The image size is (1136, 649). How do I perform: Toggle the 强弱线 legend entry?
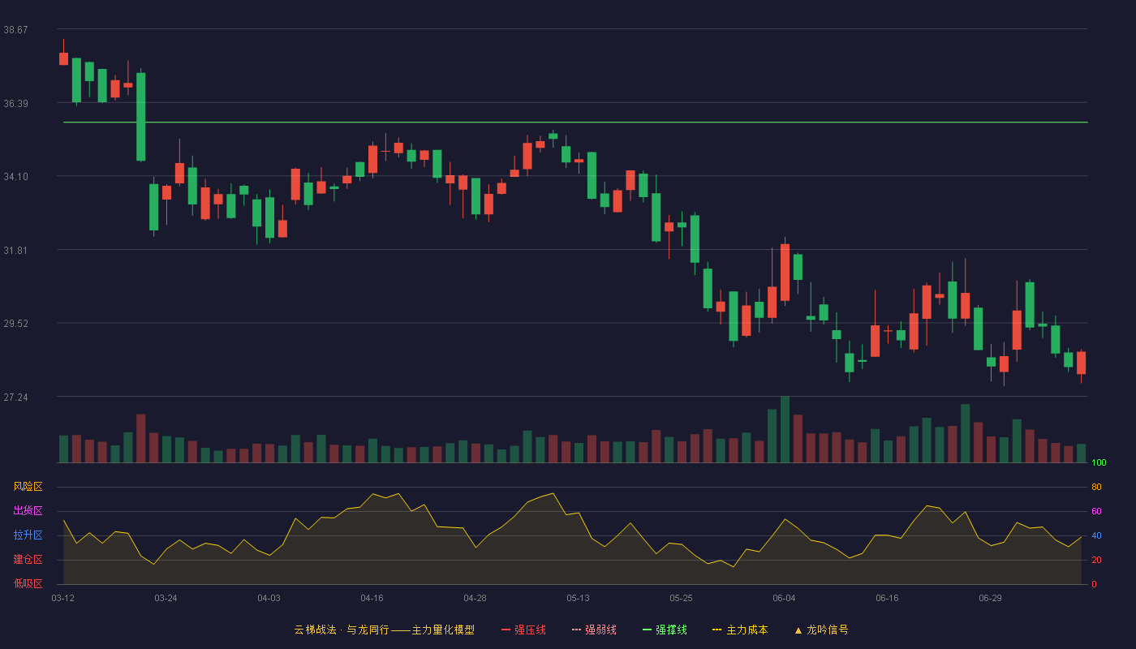[x=594, y=630]
